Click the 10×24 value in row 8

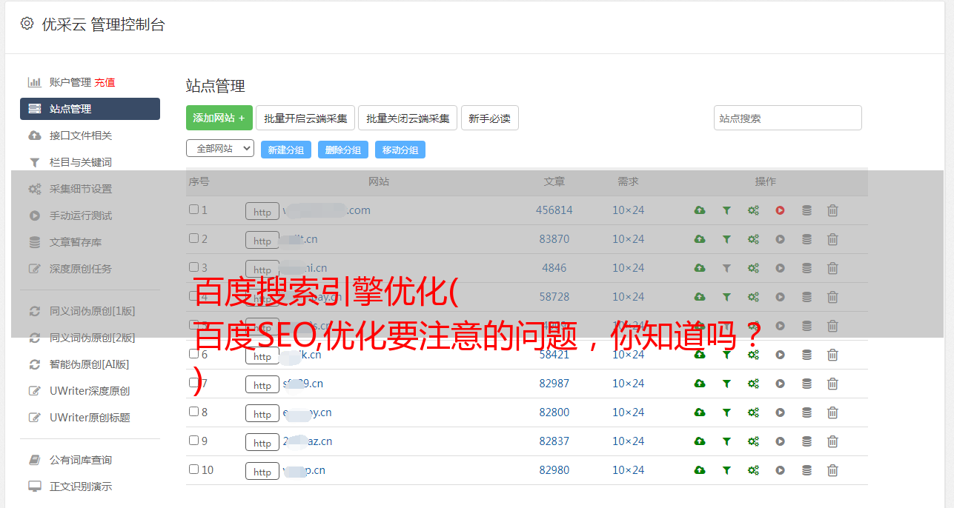pos(628,412)
